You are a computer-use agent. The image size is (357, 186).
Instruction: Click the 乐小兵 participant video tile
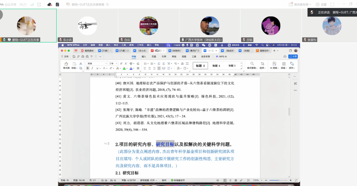pyautogui.click(x=87, y=26)
